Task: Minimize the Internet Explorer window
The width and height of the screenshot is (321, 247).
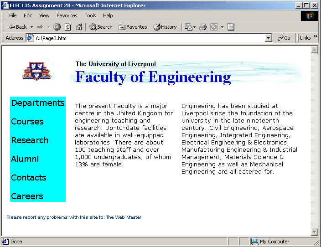Action: tap(299, 5)
